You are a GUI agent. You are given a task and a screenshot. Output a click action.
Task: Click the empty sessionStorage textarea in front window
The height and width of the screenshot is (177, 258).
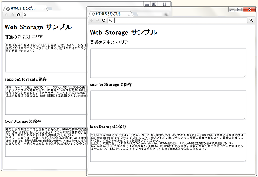coord(168,105)
